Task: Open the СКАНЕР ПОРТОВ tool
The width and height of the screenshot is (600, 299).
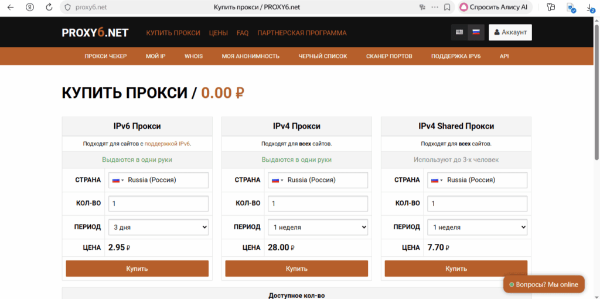Action: (389, 56)
